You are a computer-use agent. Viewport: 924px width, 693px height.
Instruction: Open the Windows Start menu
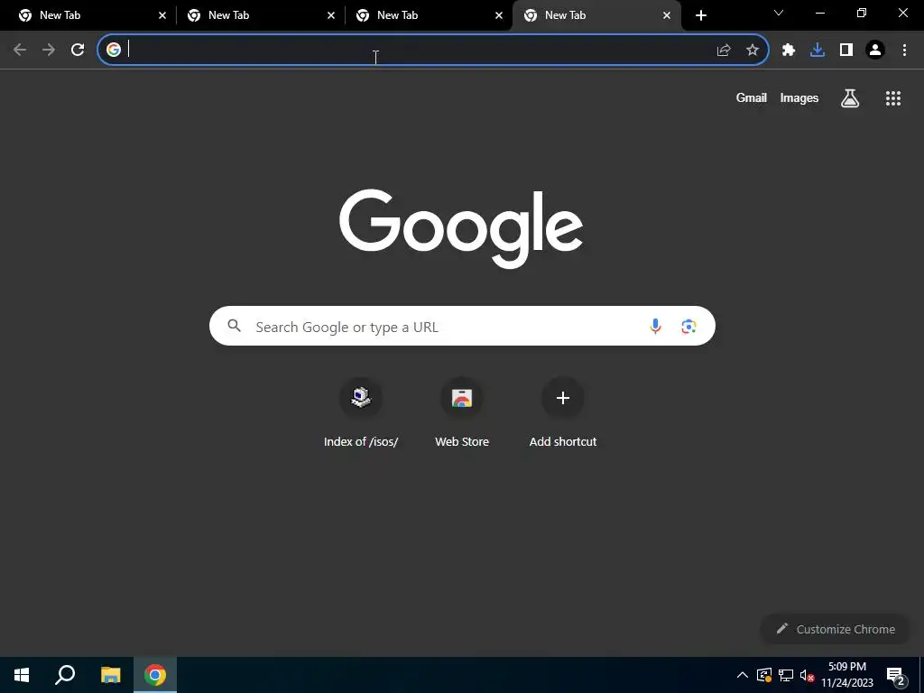(x=22, y=675)
